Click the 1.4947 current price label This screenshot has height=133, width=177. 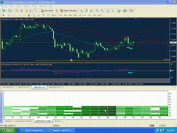coord(173,43)
